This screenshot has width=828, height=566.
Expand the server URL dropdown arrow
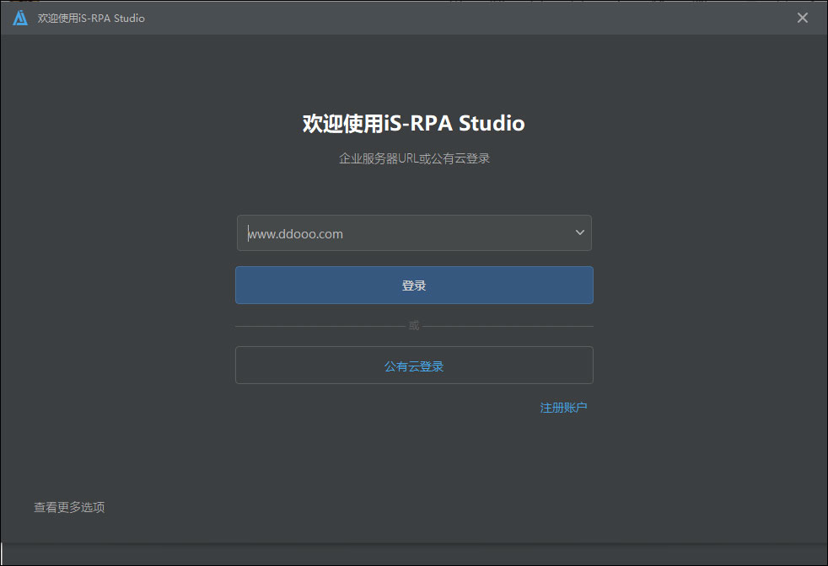click(579, 232)
